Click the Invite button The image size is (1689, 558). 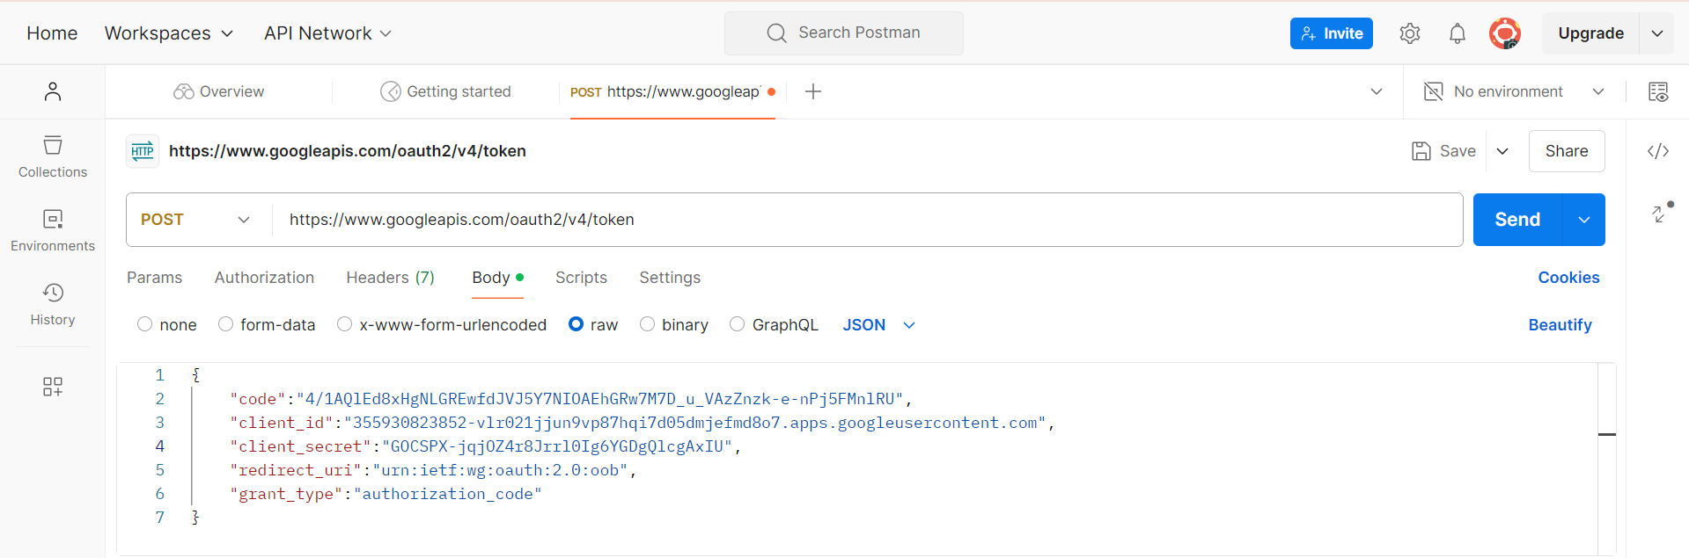[1331, 33]
